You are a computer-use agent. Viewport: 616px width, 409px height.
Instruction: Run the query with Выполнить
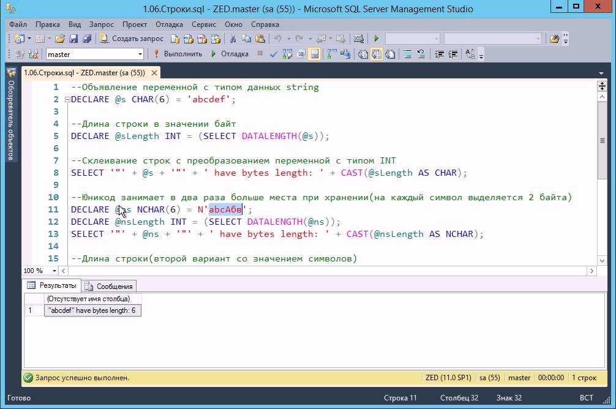(x=178, y=54)
